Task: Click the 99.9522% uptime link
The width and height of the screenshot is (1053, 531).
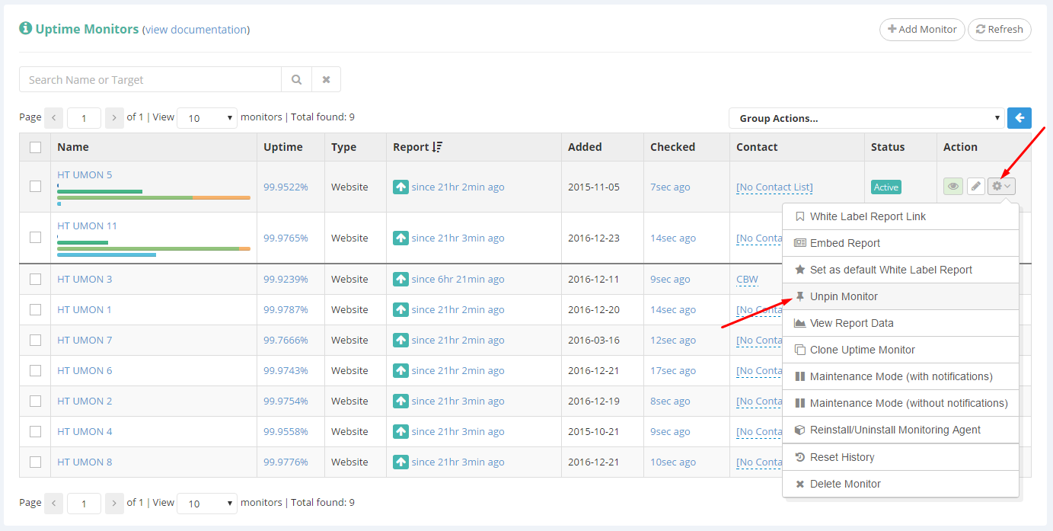Action: click(x=286, y=187)
